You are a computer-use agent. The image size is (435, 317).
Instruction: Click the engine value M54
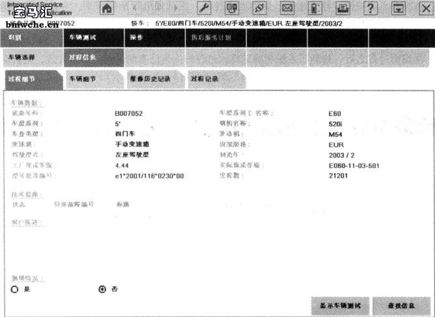(335, 135)
